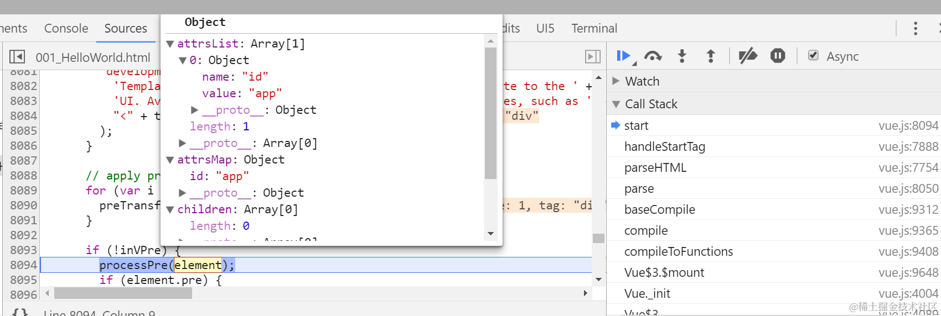Click name: "id" property in tooltip

235,77
